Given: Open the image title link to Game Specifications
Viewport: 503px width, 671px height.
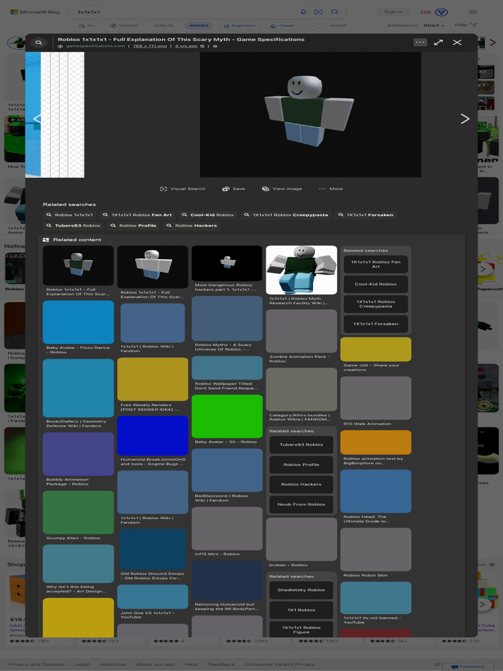Looking at the screenshot, I should 181,39.
